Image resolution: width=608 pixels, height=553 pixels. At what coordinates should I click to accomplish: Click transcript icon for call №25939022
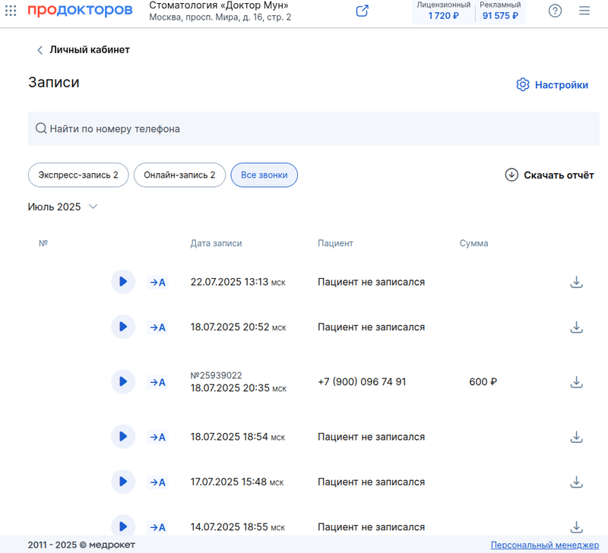point(157,382)
